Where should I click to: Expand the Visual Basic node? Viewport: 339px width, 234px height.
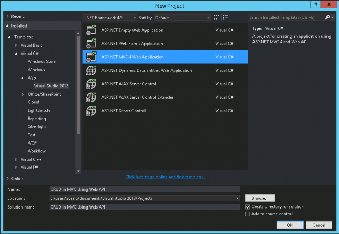(x=16, y=45)
